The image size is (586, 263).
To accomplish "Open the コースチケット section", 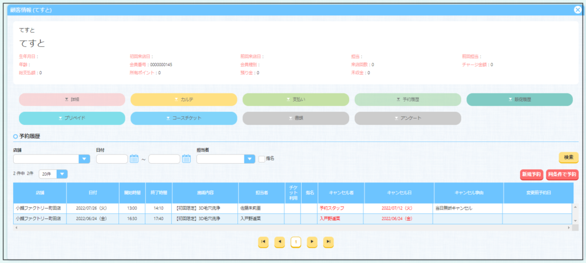I will (184, 118).
